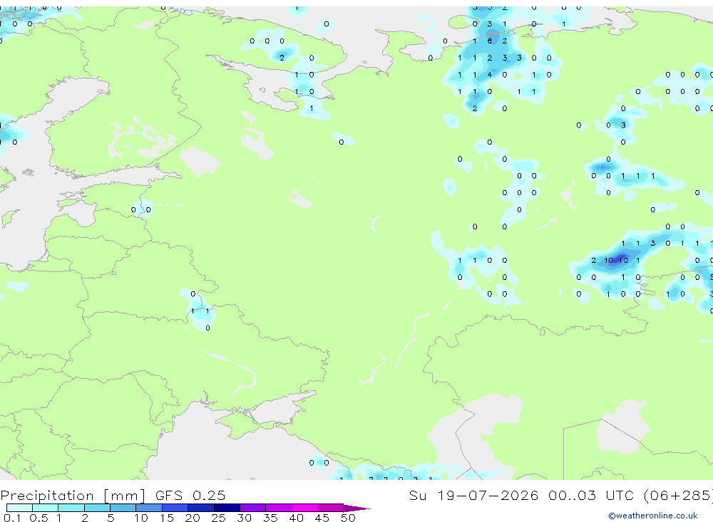This screenshot has width=713, height=522.
Task: Click the '(06+285)' forecast run text
Action: (x=678, y=495)
